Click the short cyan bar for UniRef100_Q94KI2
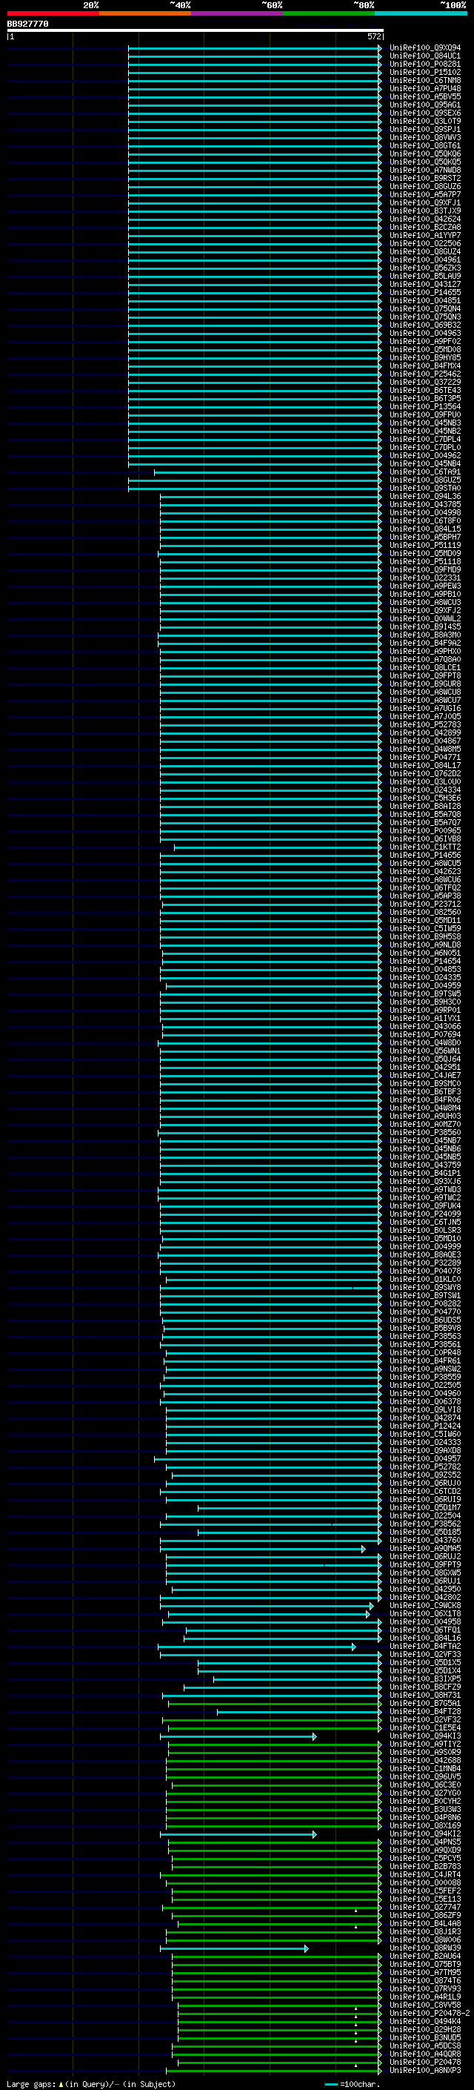Viewport: 474px width, 2090px height. (x=238, y=1833)
